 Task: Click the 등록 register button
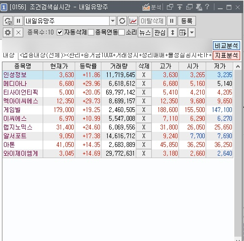click(x=187, y=21)
